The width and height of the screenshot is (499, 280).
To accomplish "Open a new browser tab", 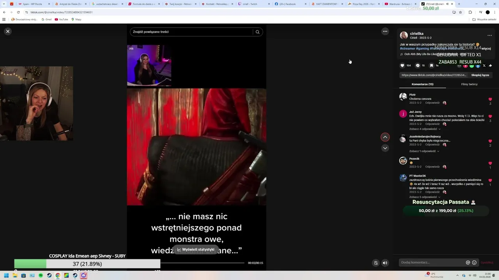I will pos(459,4).
